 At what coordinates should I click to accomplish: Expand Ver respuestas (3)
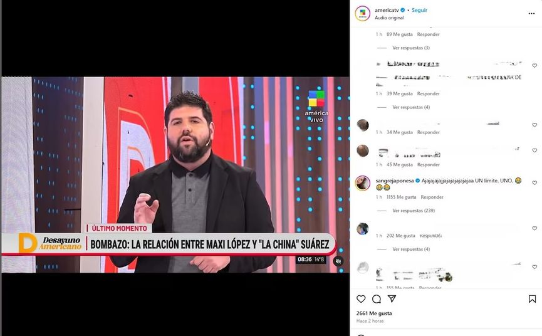click(411, 48)
